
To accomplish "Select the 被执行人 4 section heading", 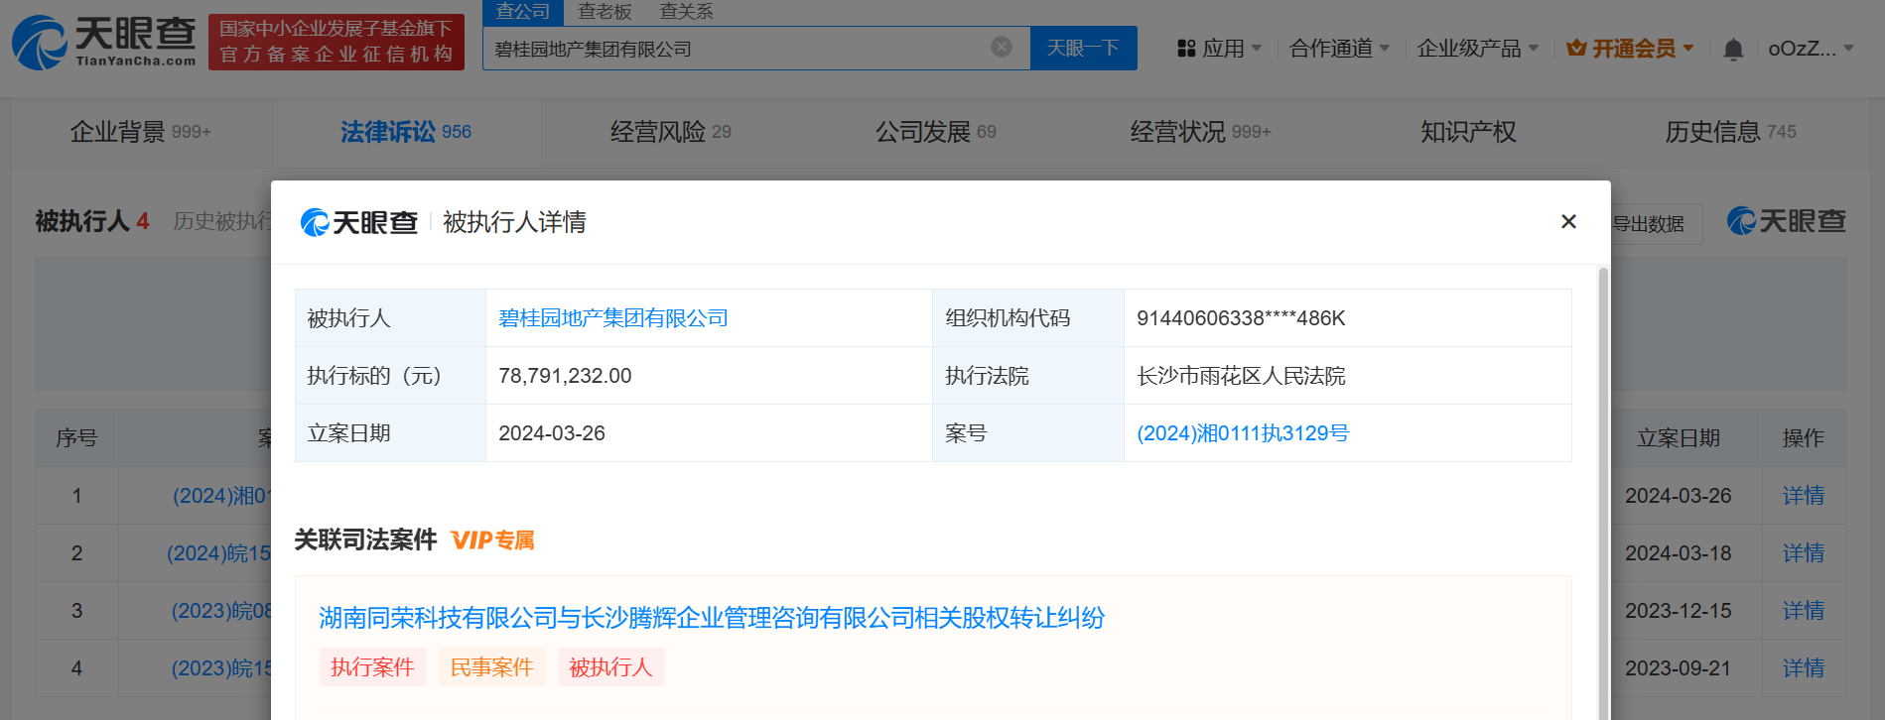I will click(92, 221).
